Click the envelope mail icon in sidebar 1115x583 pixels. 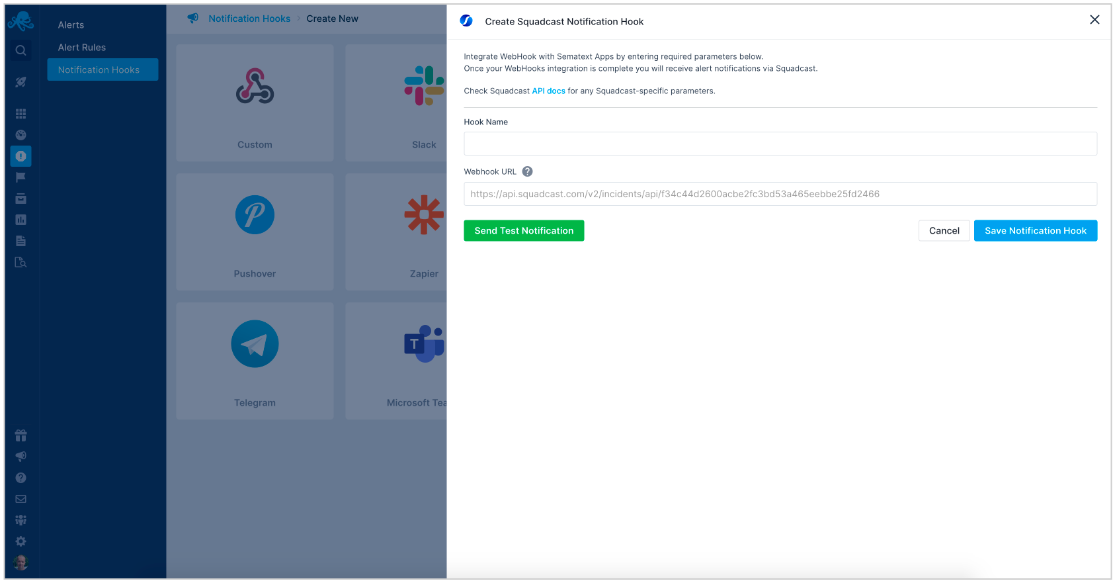coord(21,499)
